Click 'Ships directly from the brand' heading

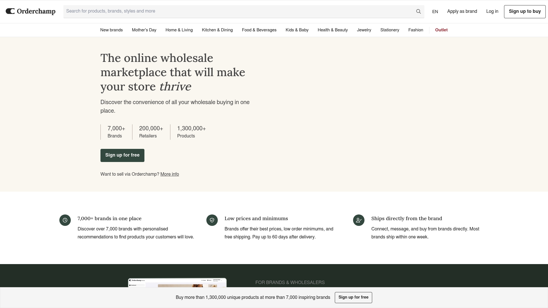coord(407,218)
